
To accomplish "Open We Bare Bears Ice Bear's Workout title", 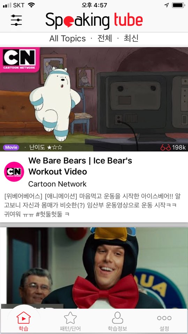I will click(x=80, y=166).
